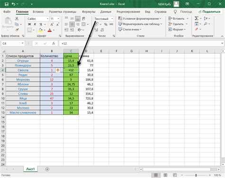Underline text with the Ч button
The image size is (225, 178).
[41, 24]
